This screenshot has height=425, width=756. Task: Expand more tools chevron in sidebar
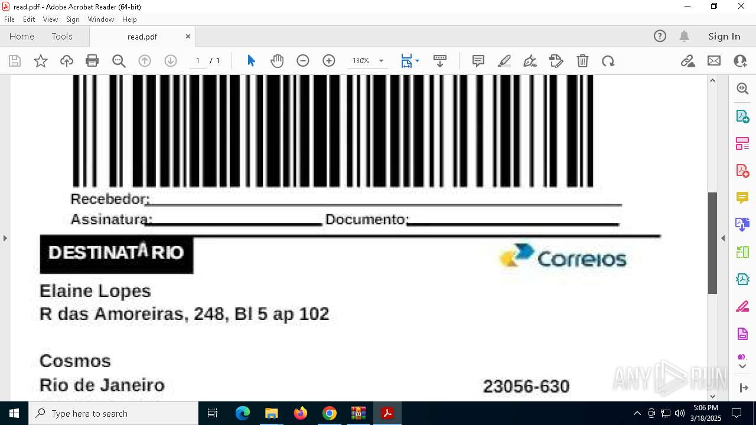pos(742,367)
